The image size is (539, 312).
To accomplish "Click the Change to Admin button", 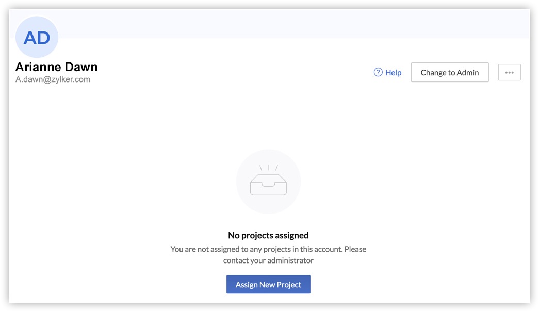I will point(450,72).
